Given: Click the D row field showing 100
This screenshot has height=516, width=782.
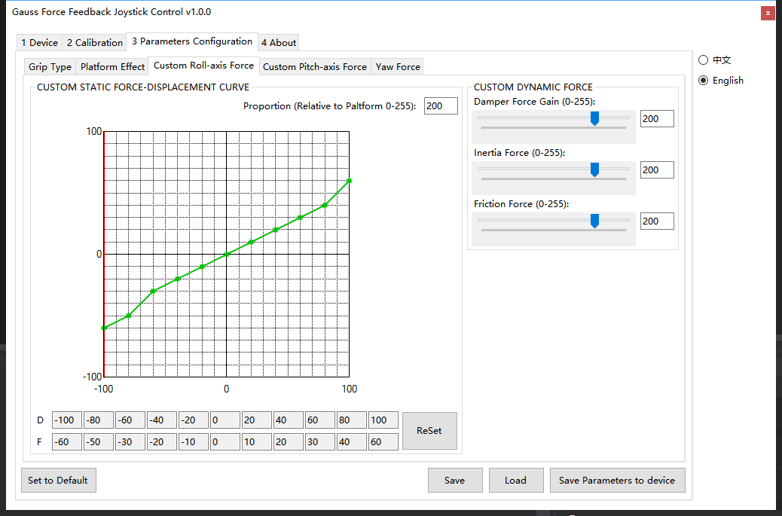Looking at the screenshot, I should tap(383, 420).
